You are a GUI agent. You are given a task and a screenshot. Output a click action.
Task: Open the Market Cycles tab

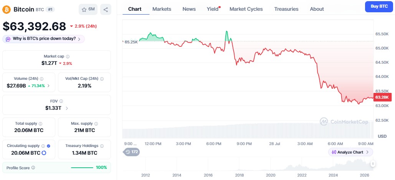pos(246,9)
